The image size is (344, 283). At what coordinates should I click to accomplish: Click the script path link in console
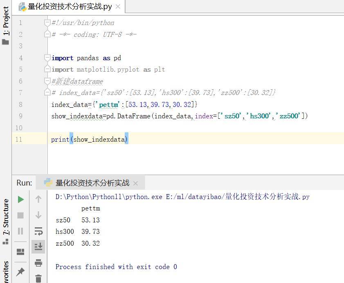click(x=238, y=197)
